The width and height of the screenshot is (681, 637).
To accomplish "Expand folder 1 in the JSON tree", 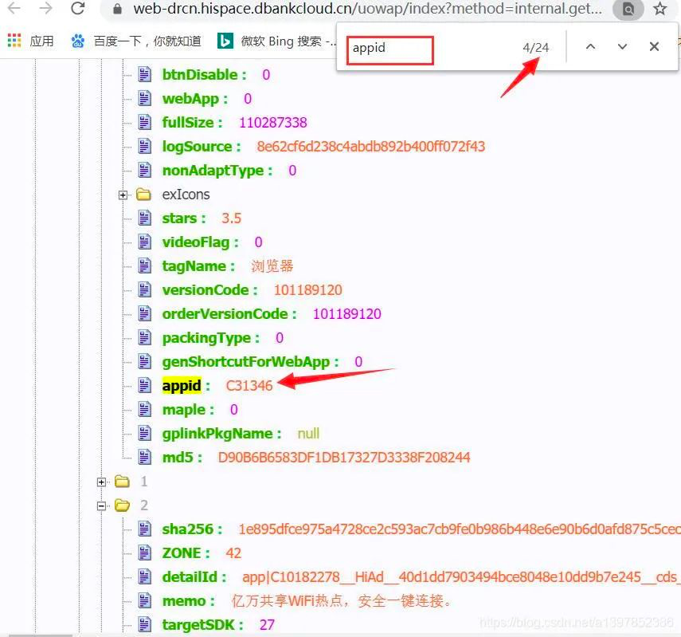I will pos(101,481).
